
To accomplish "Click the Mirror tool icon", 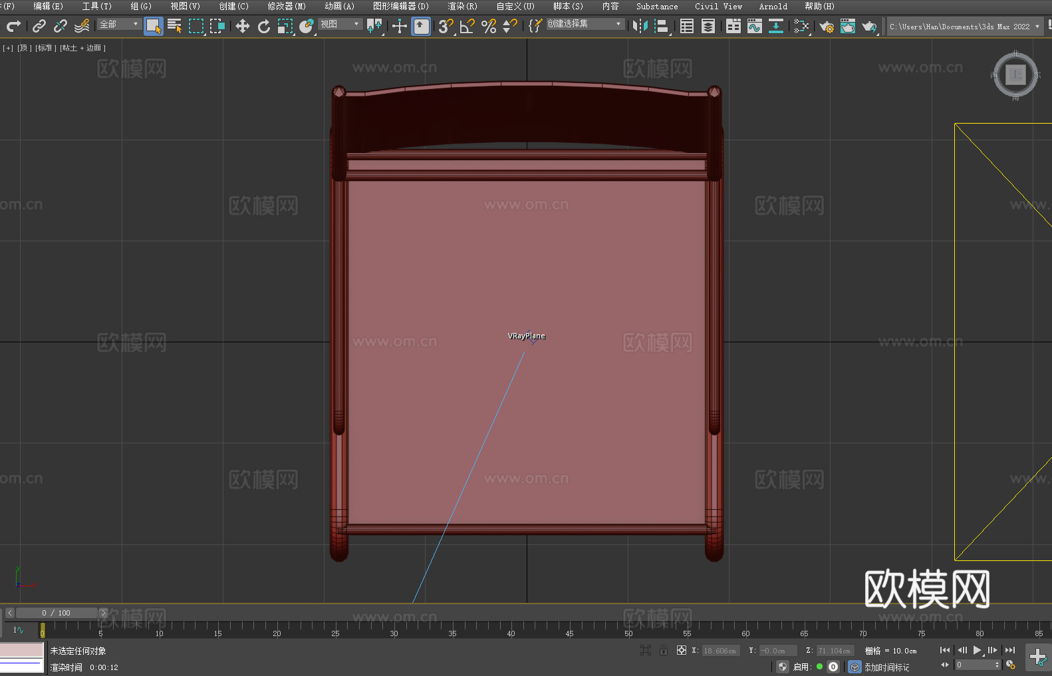I will point(640,26).
